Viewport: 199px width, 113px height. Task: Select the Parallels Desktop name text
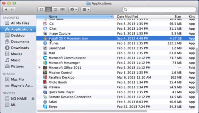[62, 78]
